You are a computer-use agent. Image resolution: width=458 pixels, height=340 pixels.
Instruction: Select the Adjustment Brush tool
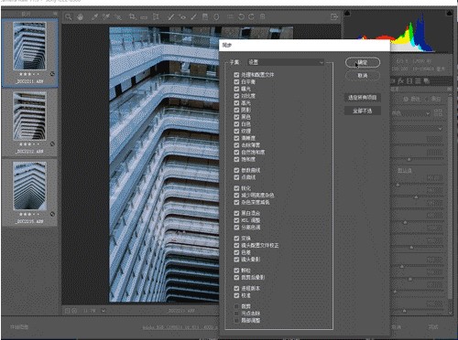click(193, 17)
